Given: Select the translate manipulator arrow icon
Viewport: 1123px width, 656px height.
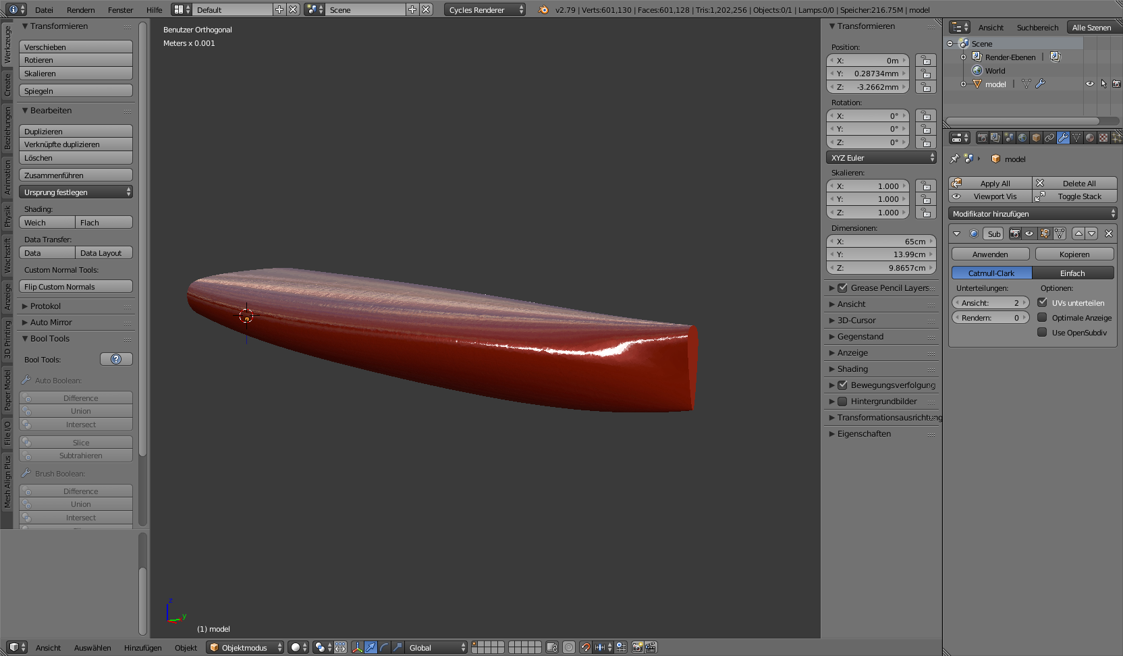Looking at the screenshot, I should pos(371,647).
